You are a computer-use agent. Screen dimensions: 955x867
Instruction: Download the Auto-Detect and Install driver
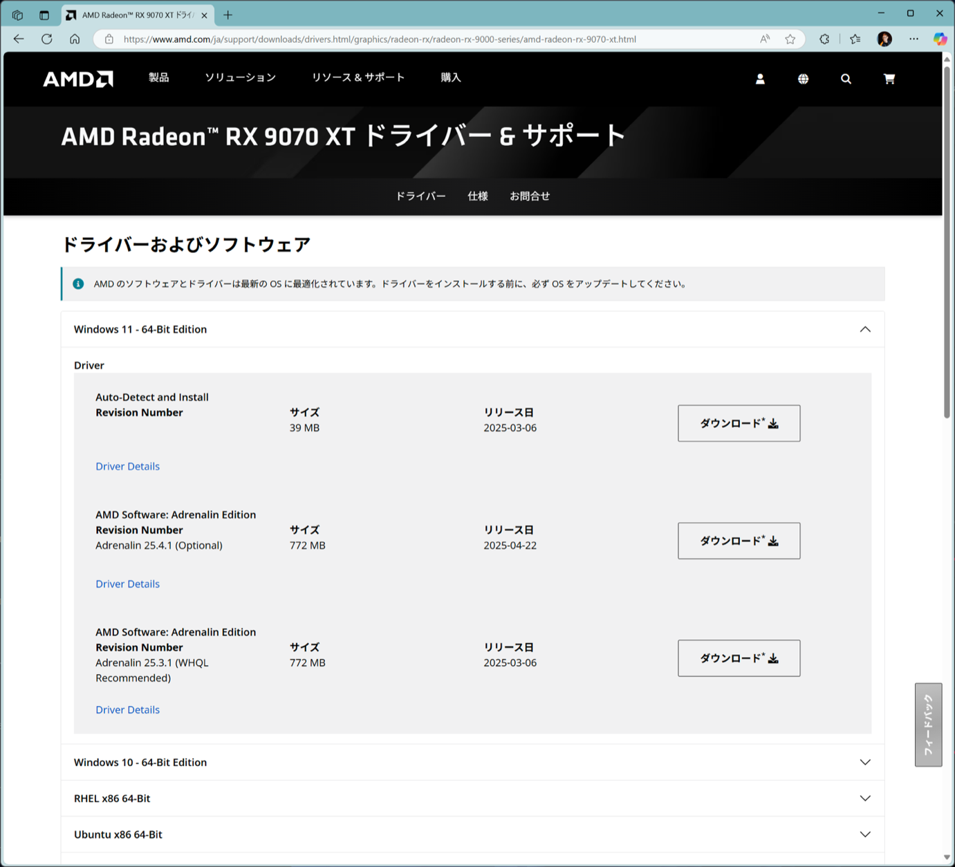[739, 423]
